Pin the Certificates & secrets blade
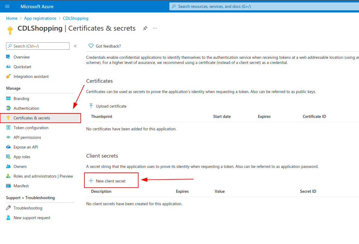Viewport: 359px width, 244px height. 145,28
